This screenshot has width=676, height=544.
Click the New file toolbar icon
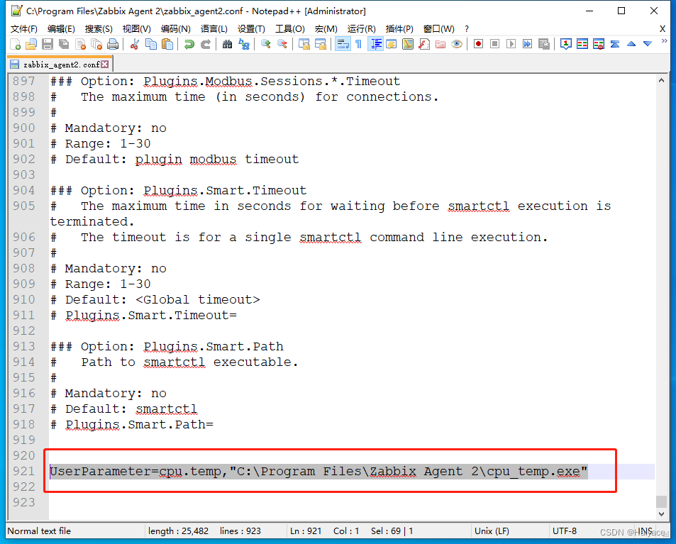point(15,44)
